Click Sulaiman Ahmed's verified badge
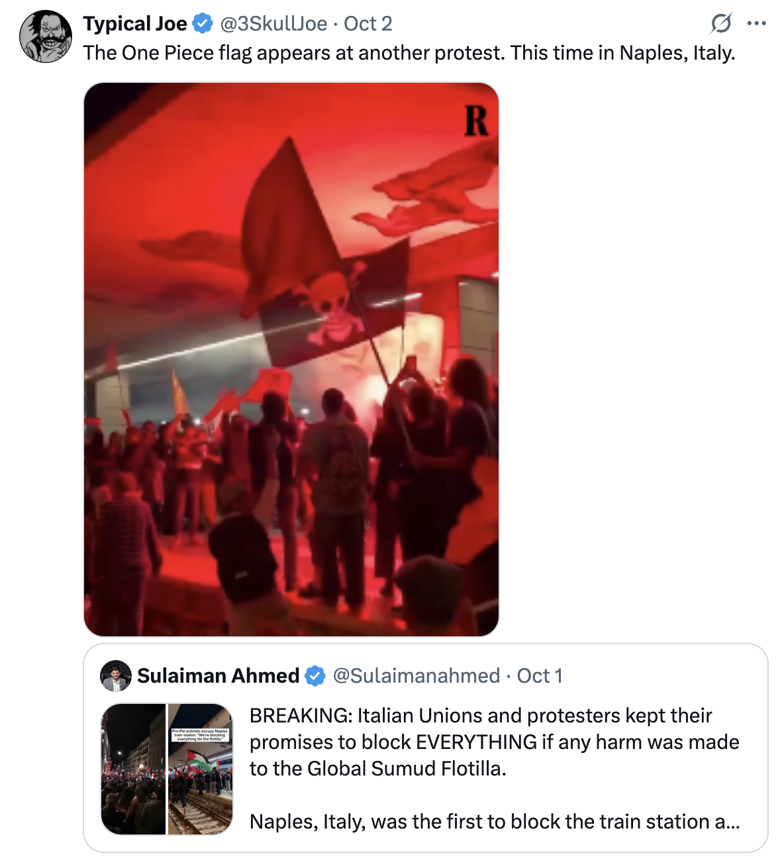784x859 pixels. 315,676
